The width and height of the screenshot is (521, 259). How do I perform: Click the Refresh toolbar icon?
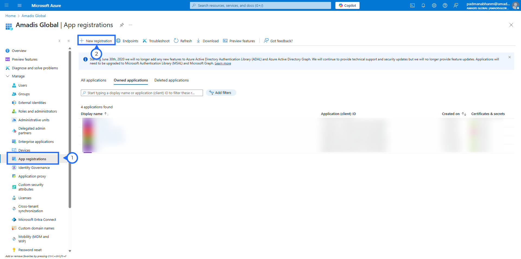183,41
